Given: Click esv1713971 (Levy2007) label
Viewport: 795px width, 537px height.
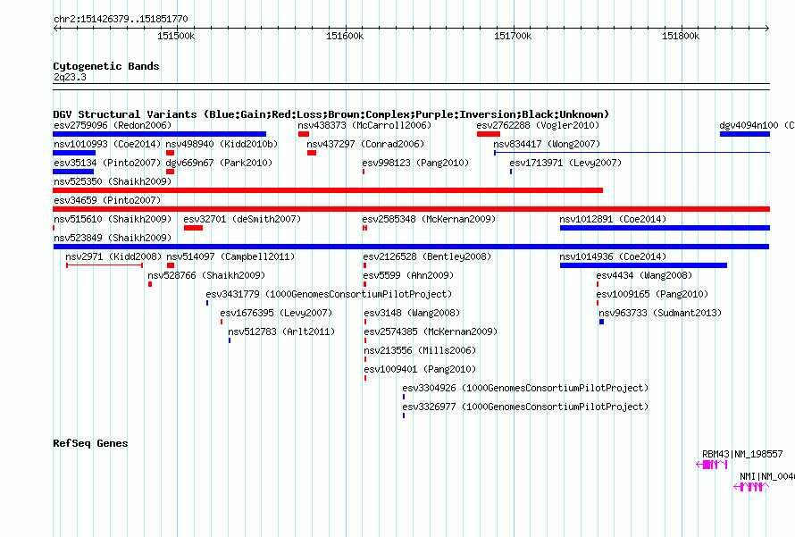Looking at the screenshot, I should click(565, 163).
